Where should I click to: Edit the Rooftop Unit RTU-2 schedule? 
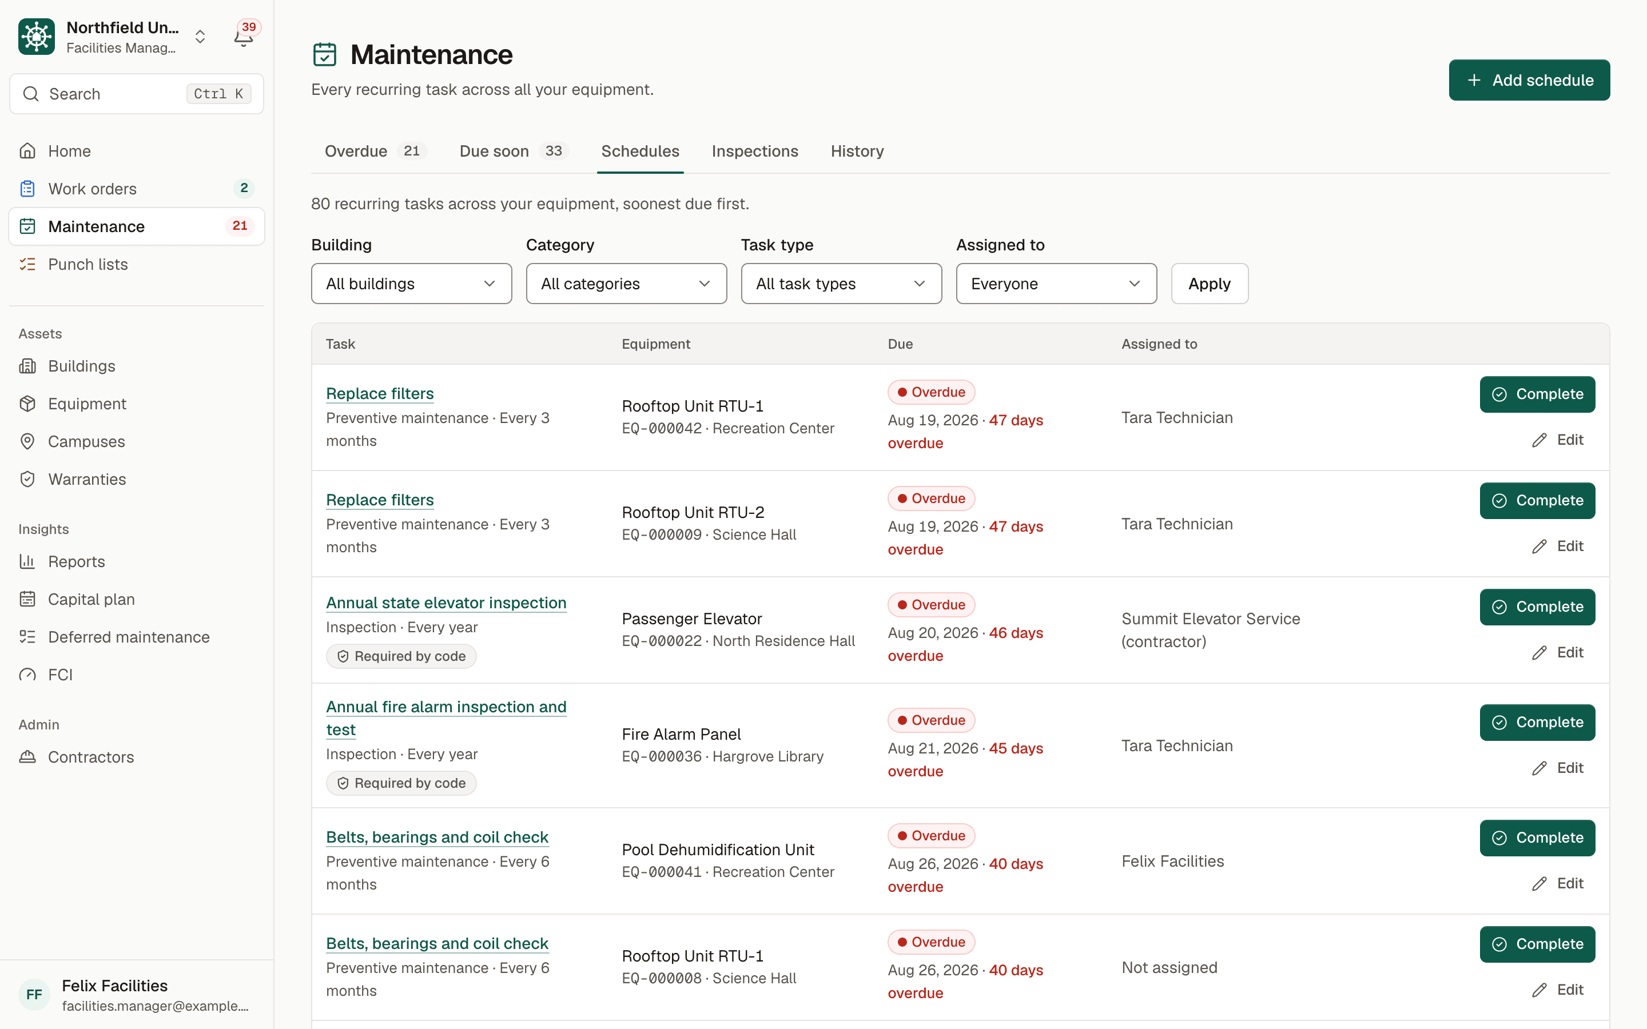[1557, 546]
